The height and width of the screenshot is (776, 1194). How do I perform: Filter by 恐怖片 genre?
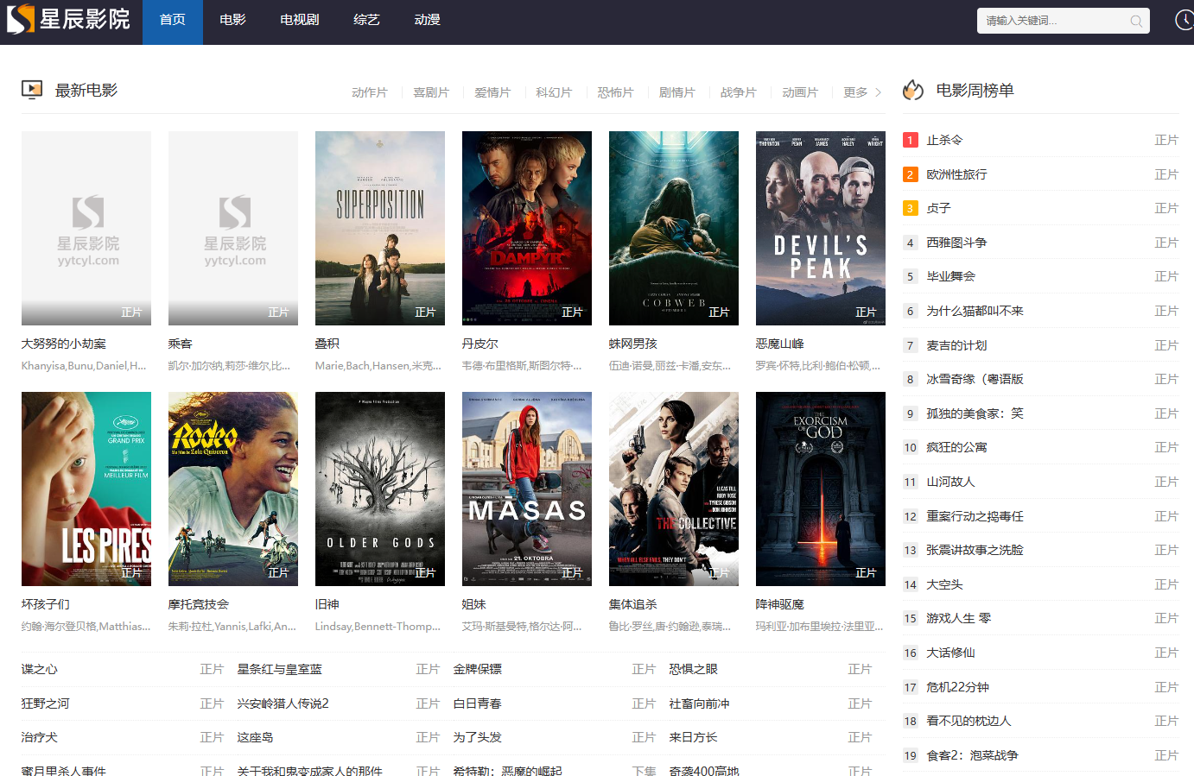(615, 92)
